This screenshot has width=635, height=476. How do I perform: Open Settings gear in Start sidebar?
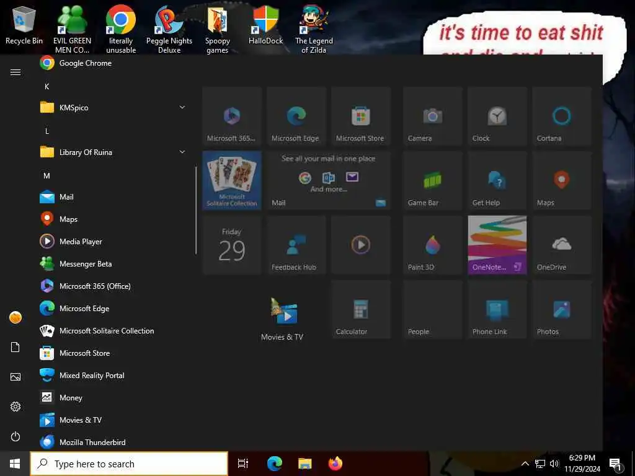click(16, 407)
